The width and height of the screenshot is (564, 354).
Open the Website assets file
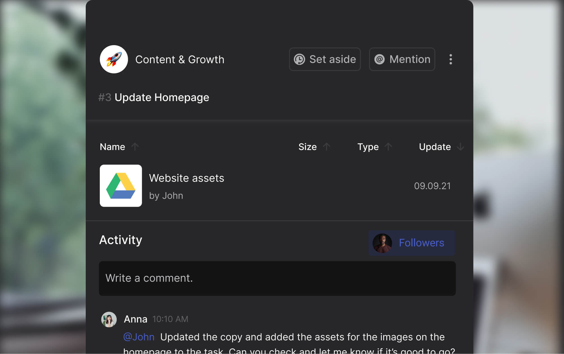[x=186, y=178]
